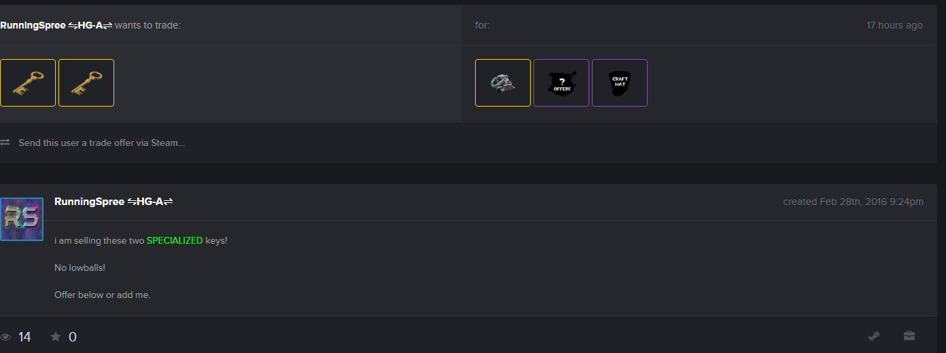Open the poster's backpack briefcase icon
946x353 pixels.
pos(909,336)
